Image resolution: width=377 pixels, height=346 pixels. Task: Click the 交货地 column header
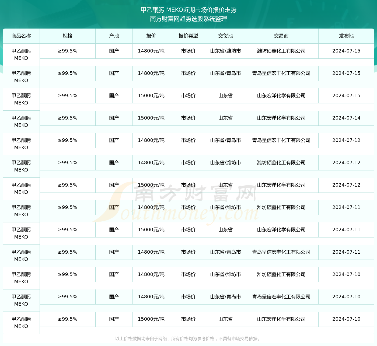click(225, 36)
